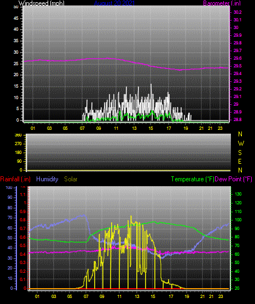Click windspeed axis value 5
255x304 pixels.
(x=18, y=109)
